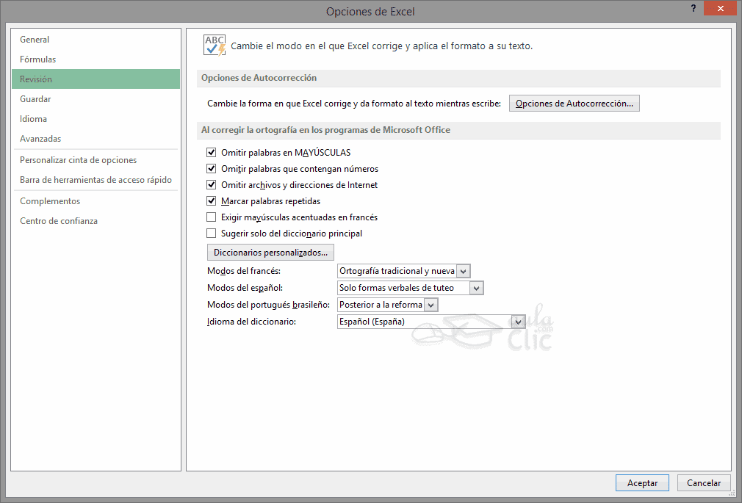
Task: Open the Avanzadas options category
Action: pyautogui.click(x=40, y=139)
